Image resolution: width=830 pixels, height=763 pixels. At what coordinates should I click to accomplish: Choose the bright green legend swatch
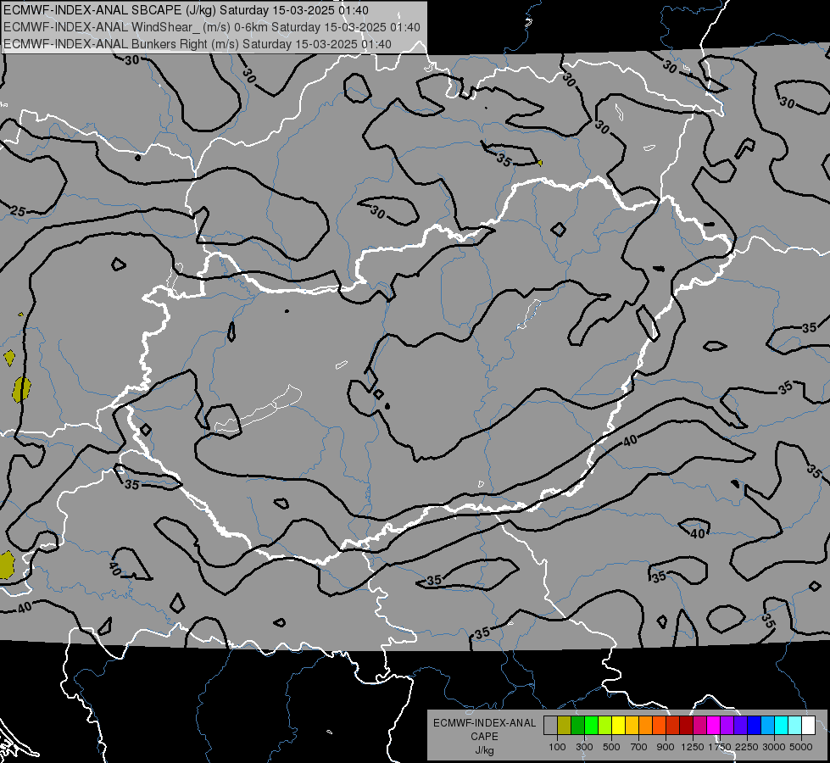pos(591,725)
